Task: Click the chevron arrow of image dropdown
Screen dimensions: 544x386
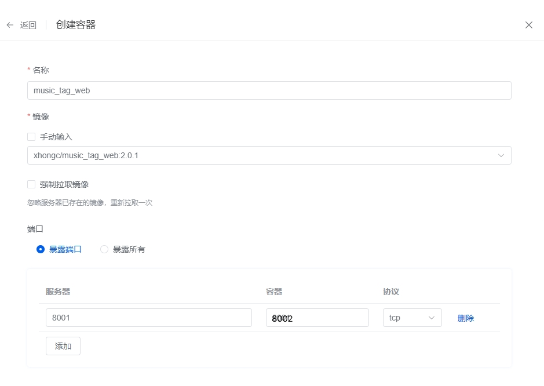Action: point(501,155)
